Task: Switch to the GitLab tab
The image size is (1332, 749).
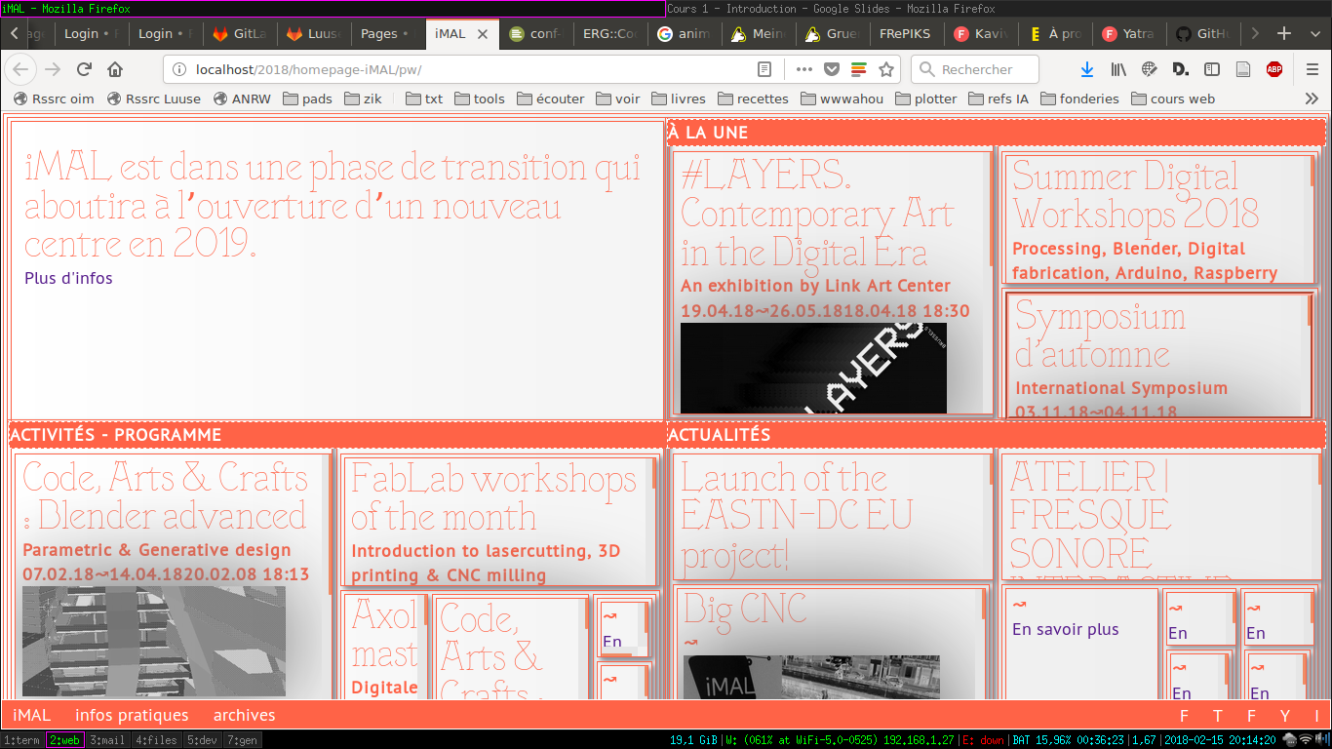Action: (x=240, y=33)
